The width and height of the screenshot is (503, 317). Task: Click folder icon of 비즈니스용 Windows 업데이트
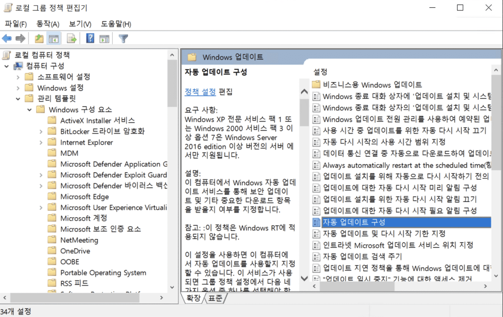(x=316, y=85)
